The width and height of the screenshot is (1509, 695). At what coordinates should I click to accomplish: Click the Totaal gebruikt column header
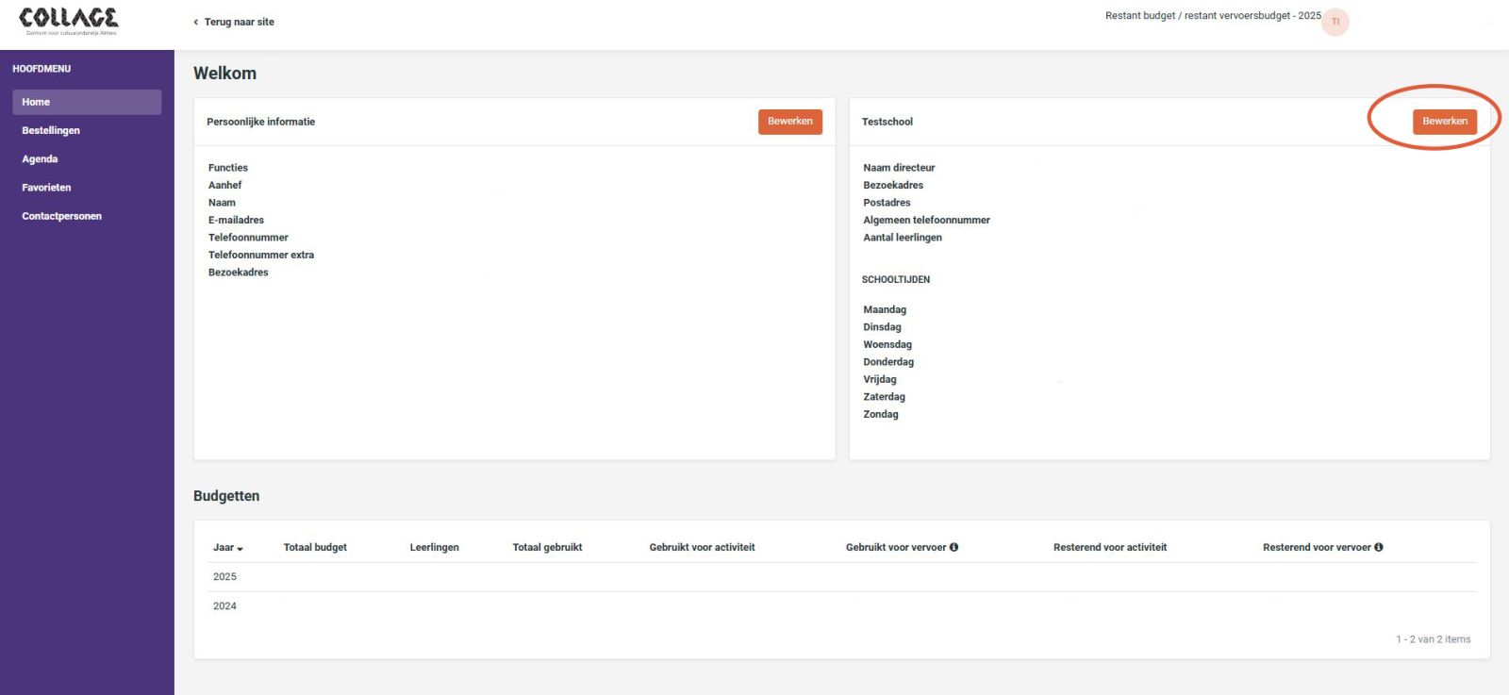tap(547, 547)
